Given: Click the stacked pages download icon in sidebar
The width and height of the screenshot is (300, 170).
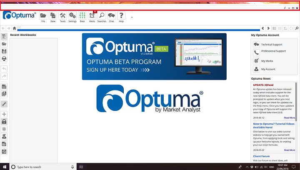Looking at the screenshot, I should (4, 94).
